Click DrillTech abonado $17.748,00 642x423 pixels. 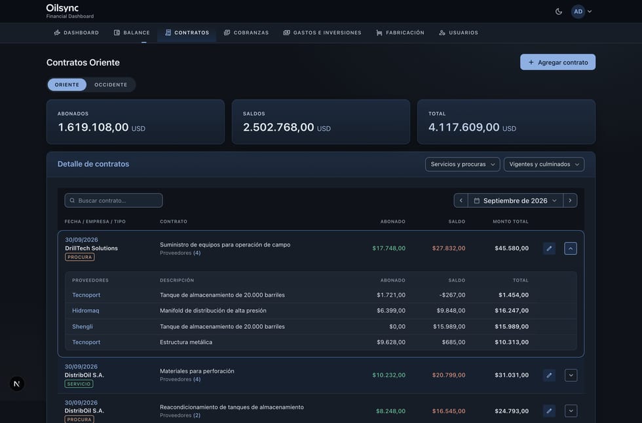[388, 248]
